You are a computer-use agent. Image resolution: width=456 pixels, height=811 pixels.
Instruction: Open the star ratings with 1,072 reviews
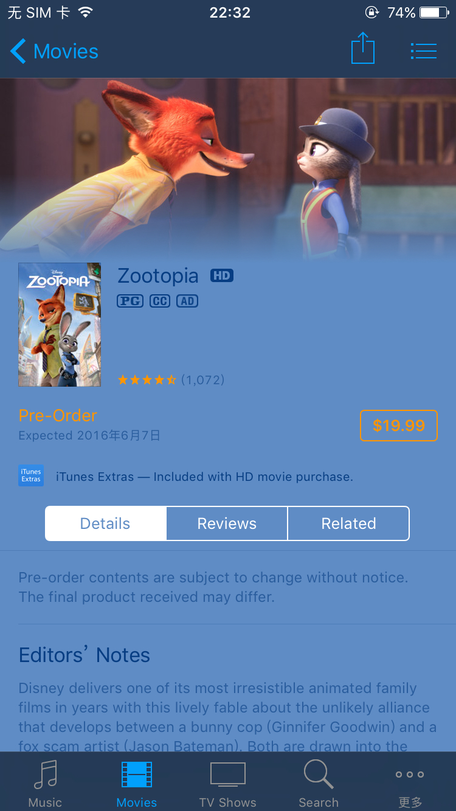tap(171, 380)
